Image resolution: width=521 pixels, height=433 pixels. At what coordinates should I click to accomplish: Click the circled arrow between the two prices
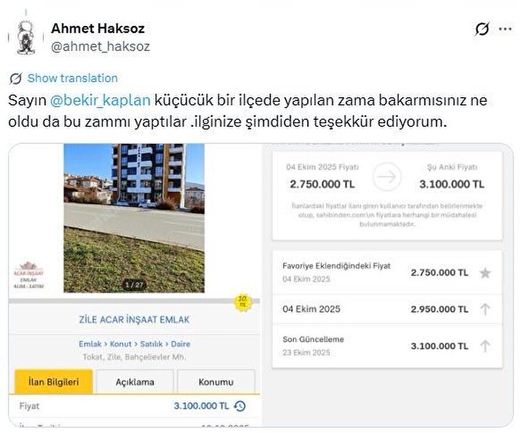point(387,177)
